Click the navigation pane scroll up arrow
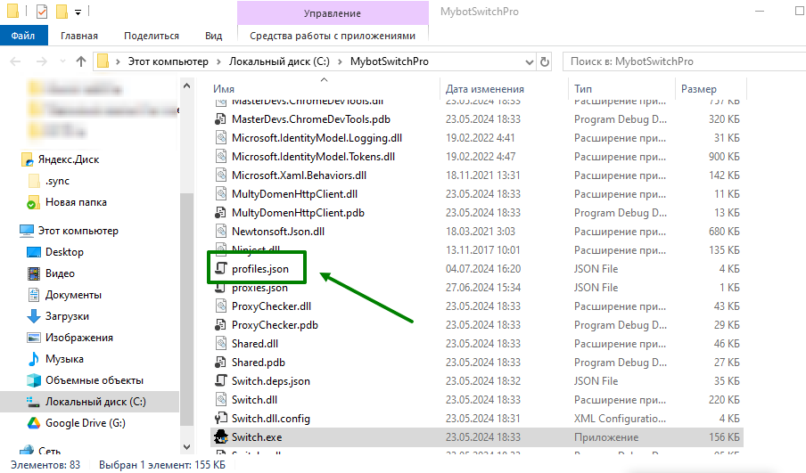 (186, 86)
